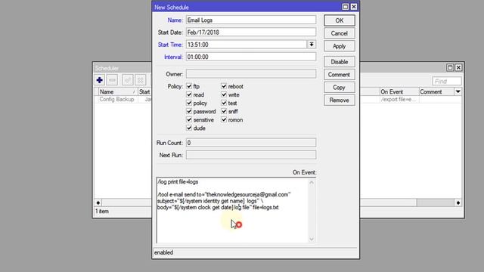Screen dimensions: 484x272
Task: Click the Next Run field
Action: pyautogui.click(x=251, y=155)
